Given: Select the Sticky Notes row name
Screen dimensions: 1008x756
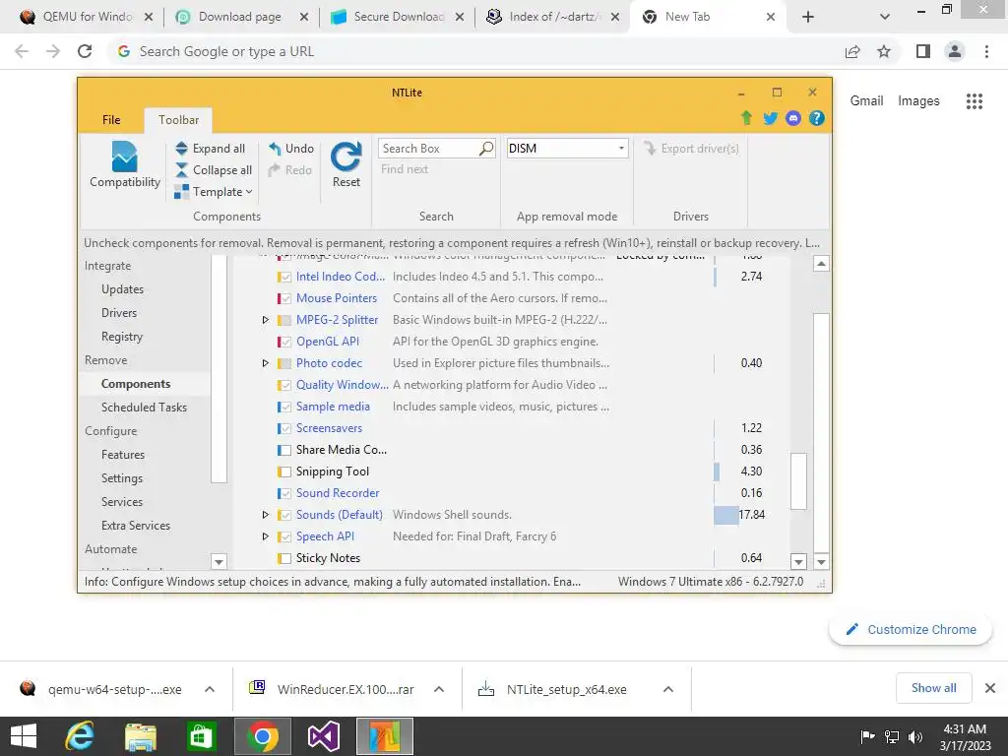Looking at the screenshot, I should (328, 558).
